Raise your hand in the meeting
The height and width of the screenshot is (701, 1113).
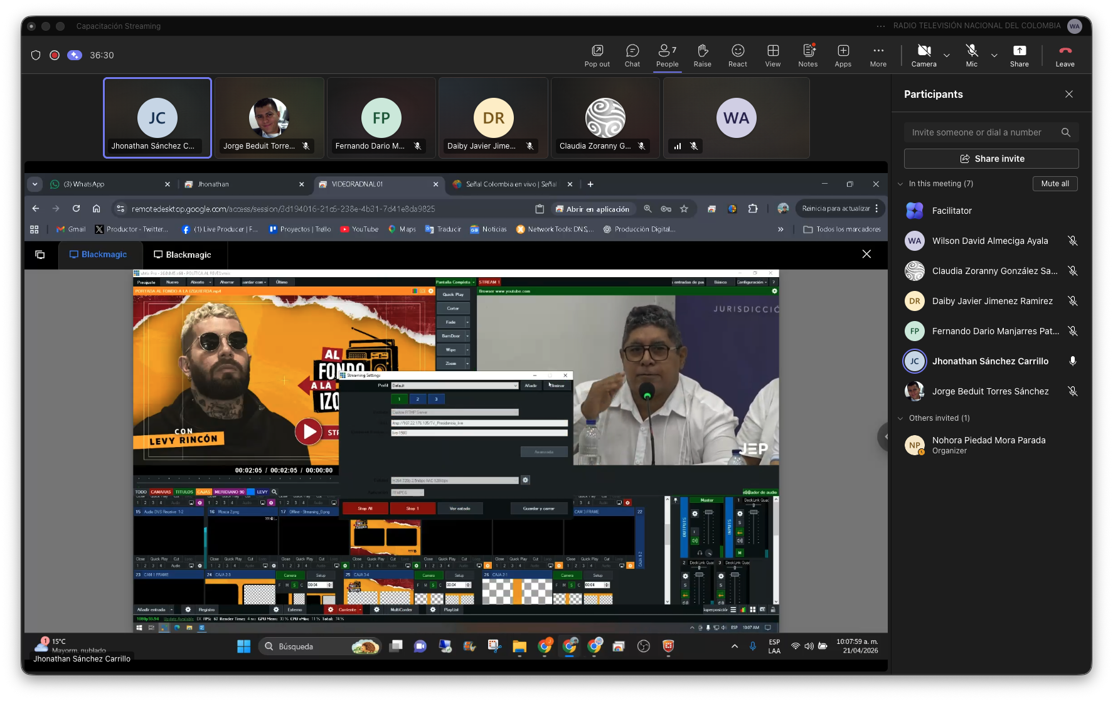tap(702, 55)
